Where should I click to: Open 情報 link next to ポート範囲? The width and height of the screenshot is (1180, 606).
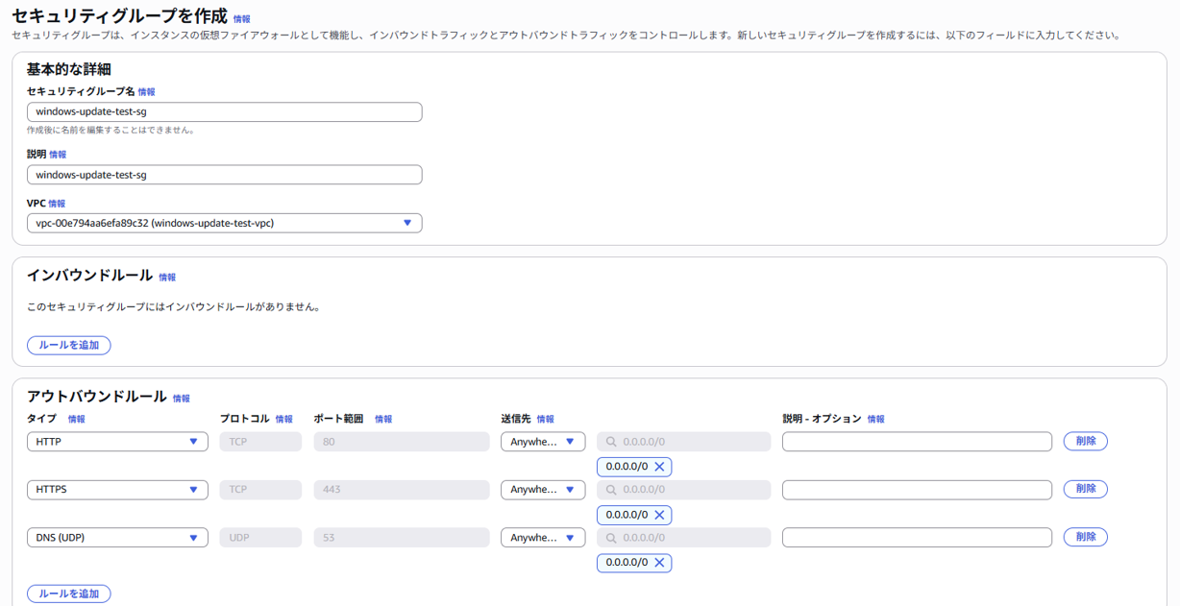tap(383, 420)
